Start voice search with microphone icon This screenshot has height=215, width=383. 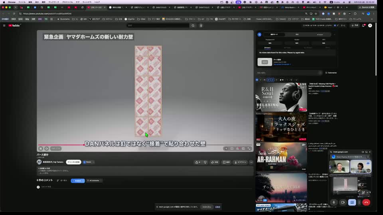[201, 25]
